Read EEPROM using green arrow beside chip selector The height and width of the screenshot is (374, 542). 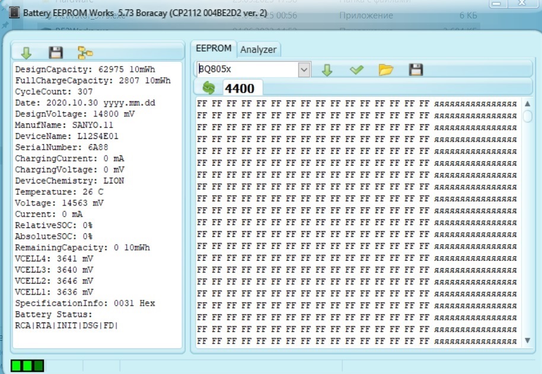(x=327, y=70)
